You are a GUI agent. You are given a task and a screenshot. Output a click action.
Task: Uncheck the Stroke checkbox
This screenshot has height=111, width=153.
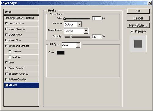click(x=6, y=85)
